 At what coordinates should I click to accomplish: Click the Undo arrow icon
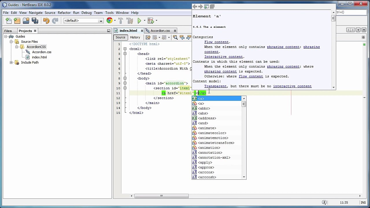coord(46,21)
